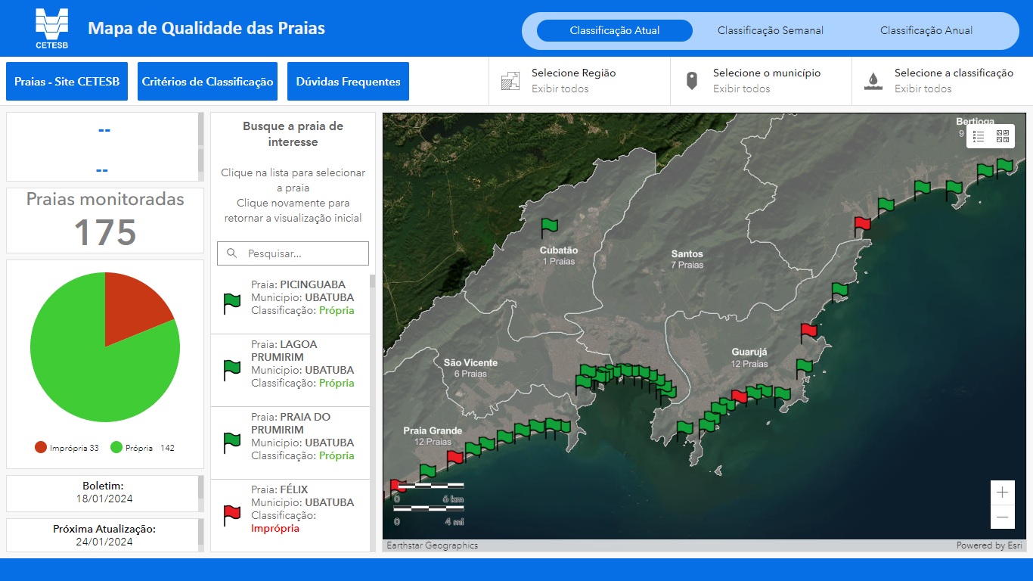Click the green flag marker above Cubatão
1033x581 pixels.
550,225
